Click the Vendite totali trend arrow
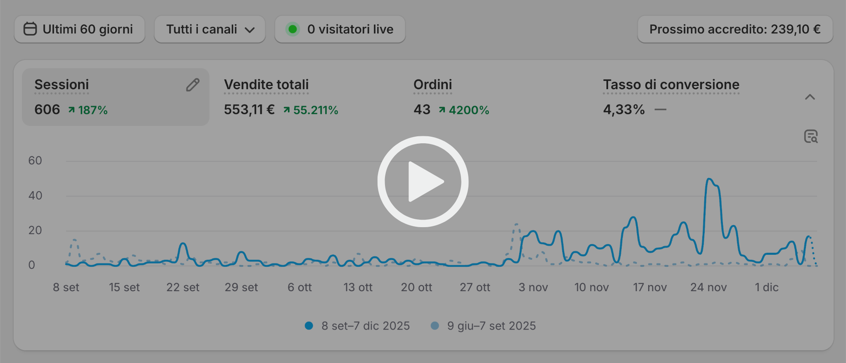 (x=286, y=110)
